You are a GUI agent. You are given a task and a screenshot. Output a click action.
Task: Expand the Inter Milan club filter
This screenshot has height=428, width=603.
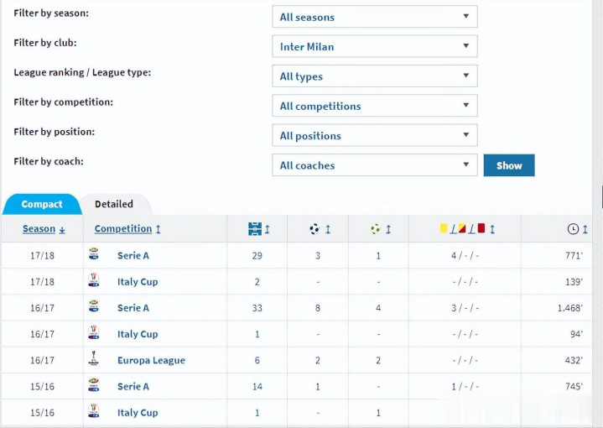point(375,46)
